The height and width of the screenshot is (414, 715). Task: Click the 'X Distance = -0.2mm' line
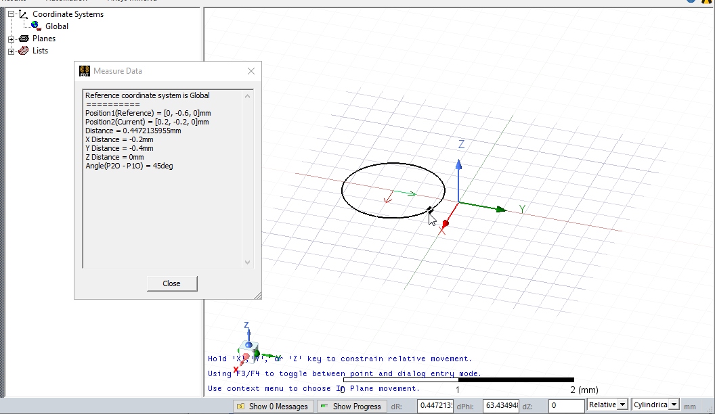119,139
